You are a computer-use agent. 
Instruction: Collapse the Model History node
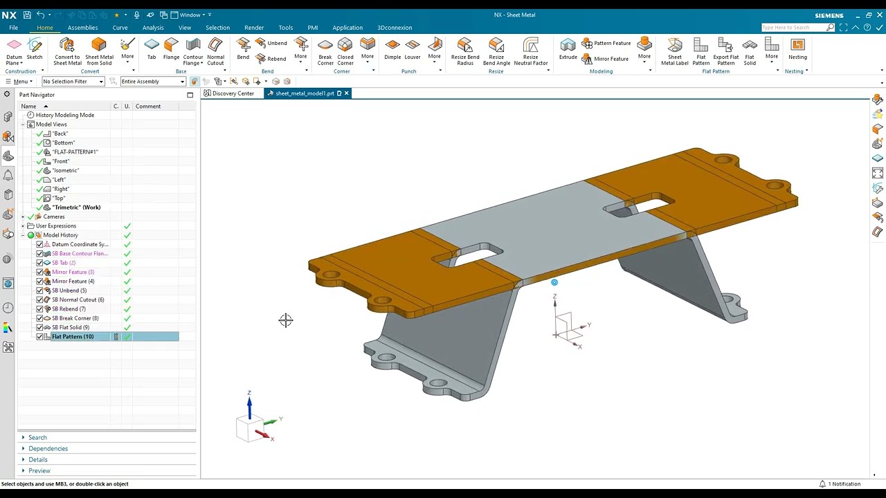point(23,235)
